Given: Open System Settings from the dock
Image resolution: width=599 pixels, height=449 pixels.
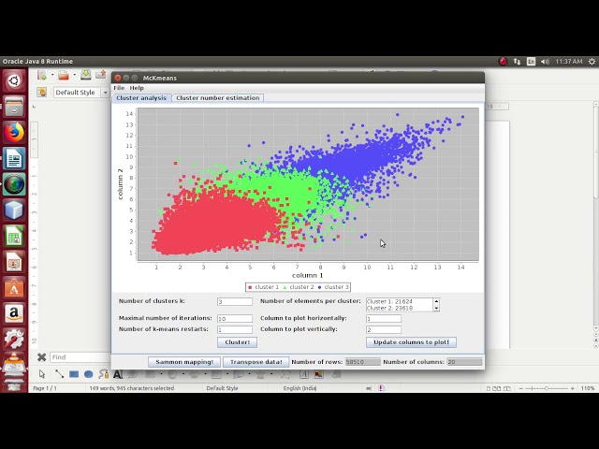Looking at the screenshot, I should tap(14, 340).
